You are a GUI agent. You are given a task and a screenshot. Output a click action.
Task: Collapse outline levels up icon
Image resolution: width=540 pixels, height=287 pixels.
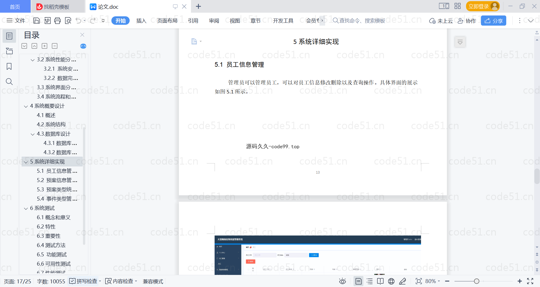pos(34,46)
